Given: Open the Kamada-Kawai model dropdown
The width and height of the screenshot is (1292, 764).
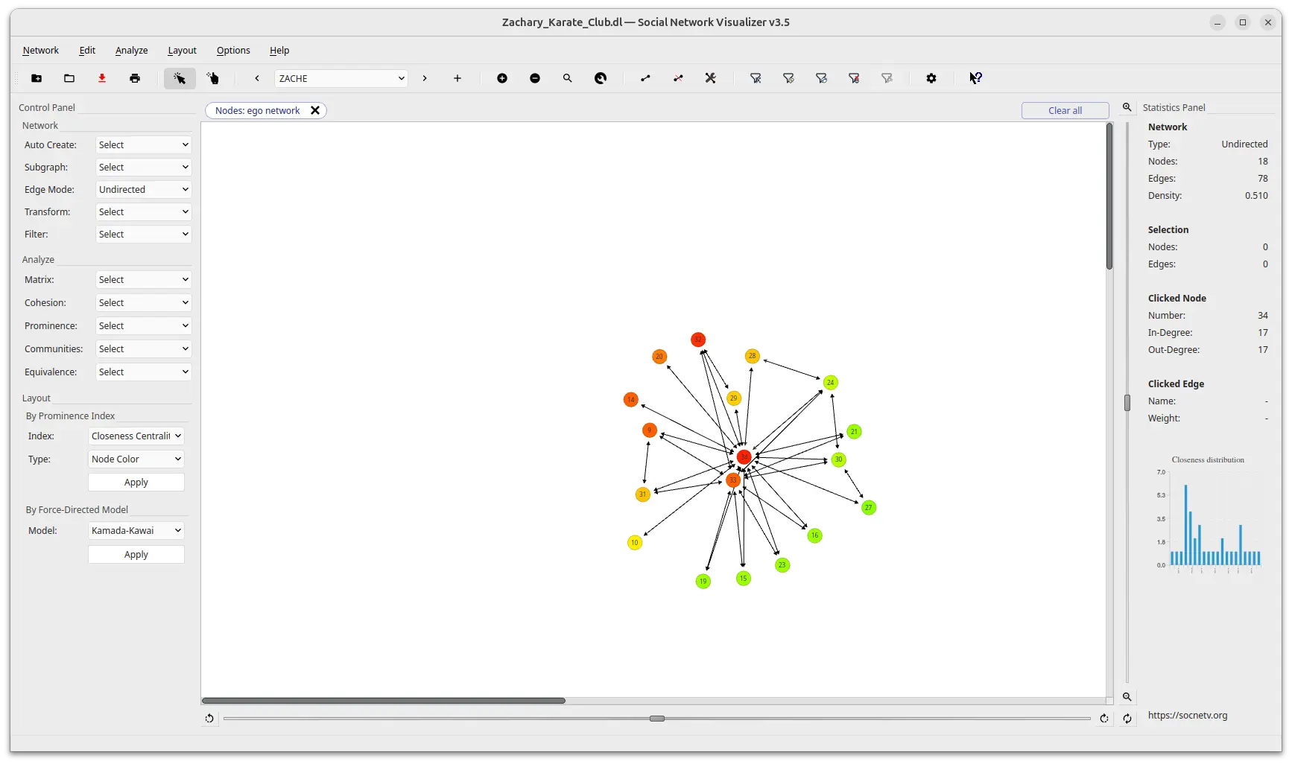Looking at the screenshot, I should pos(136,531).
